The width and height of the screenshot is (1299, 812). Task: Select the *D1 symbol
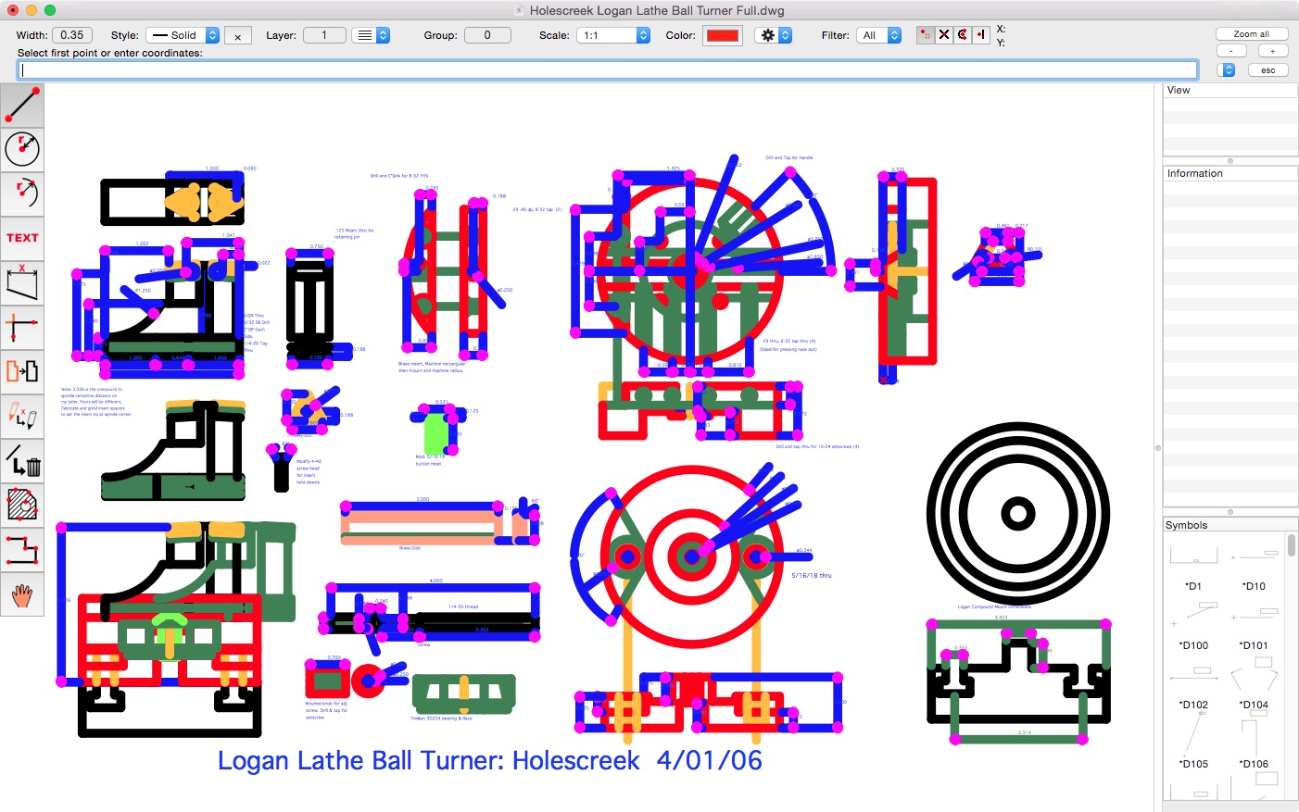click(1193, 565)
